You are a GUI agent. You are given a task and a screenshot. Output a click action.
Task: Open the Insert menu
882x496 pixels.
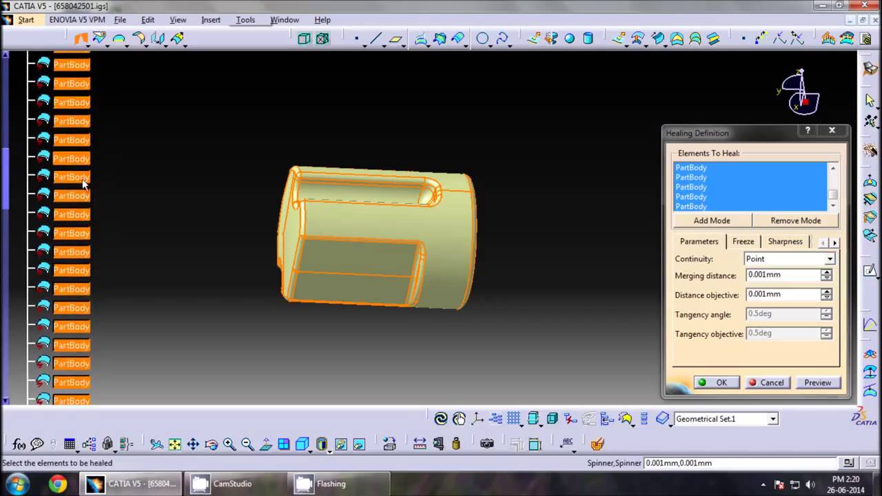click(211, 20)
